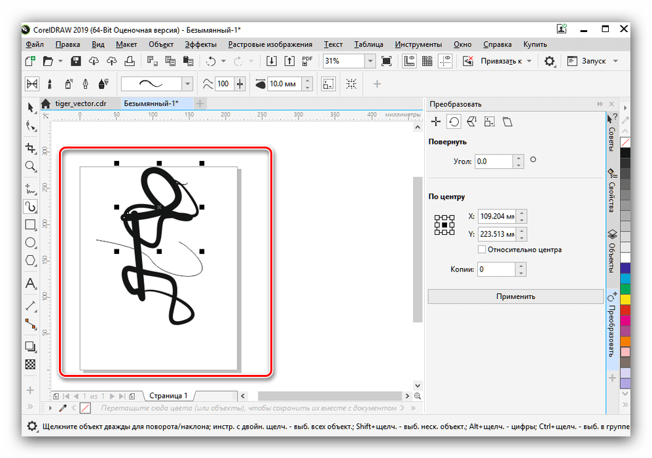Open the brush stroke preset dropdown

187,84
